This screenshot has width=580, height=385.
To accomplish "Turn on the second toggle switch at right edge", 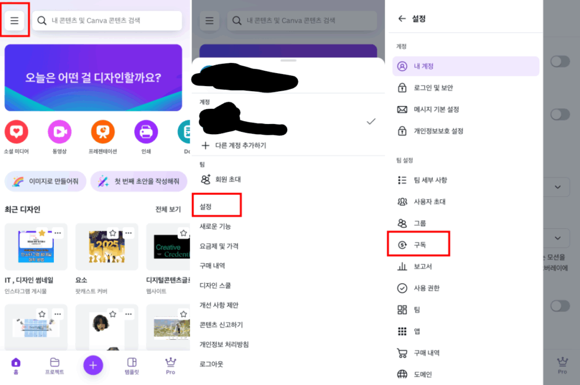I will tap(560, 114).
